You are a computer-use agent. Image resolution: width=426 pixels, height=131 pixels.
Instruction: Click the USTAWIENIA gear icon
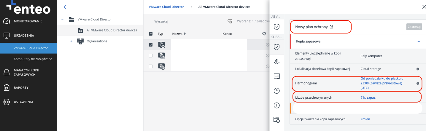(x=7, y=102)
